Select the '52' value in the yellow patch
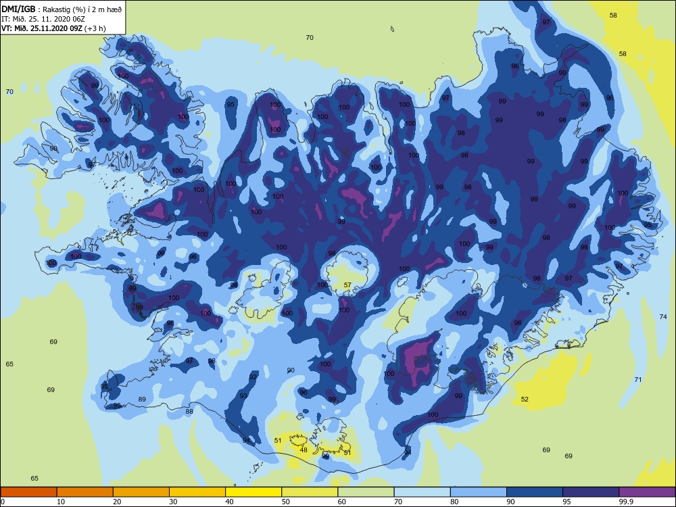676x507 pixels. coord(525,400)
